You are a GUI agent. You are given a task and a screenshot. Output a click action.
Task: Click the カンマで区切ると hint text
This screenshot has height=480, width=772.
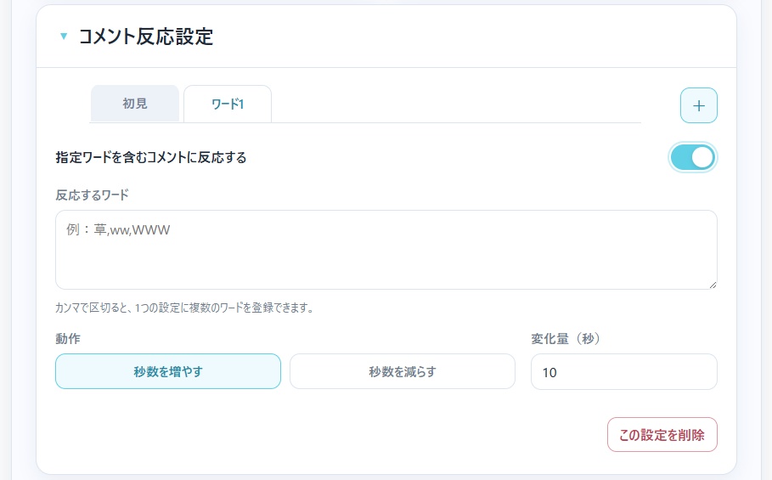(x=184, y=308)
